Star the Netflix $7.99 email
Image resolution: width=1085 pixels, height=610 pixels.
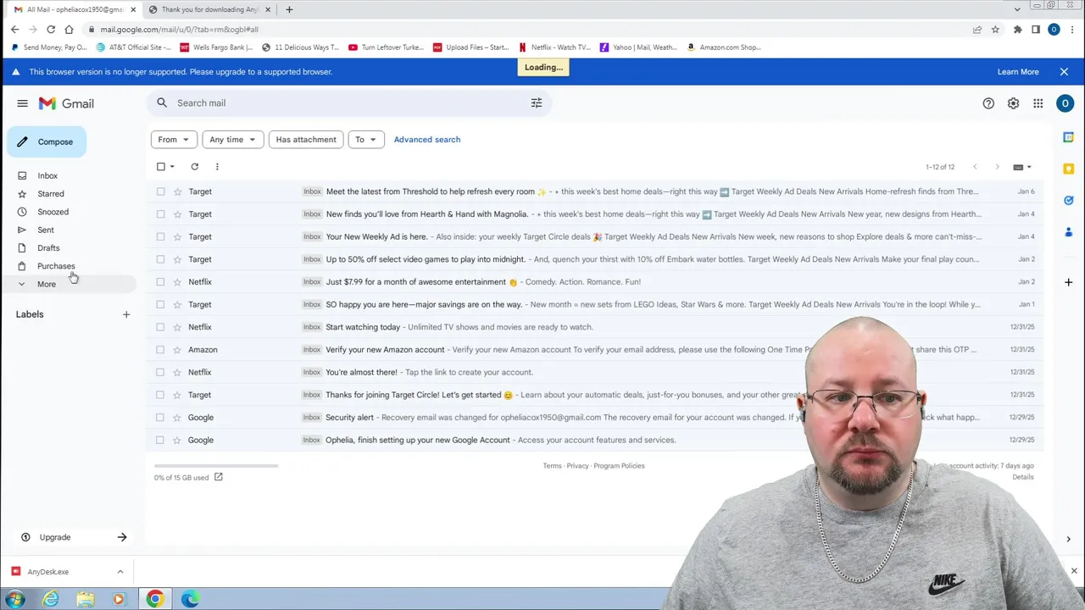[x=177, y=282]
